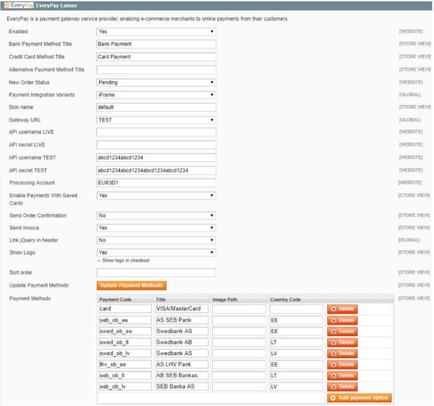The image size is (434, 406).
Task: Open Link jQuery in header dropdown
Action: click(x=156, y=240)
